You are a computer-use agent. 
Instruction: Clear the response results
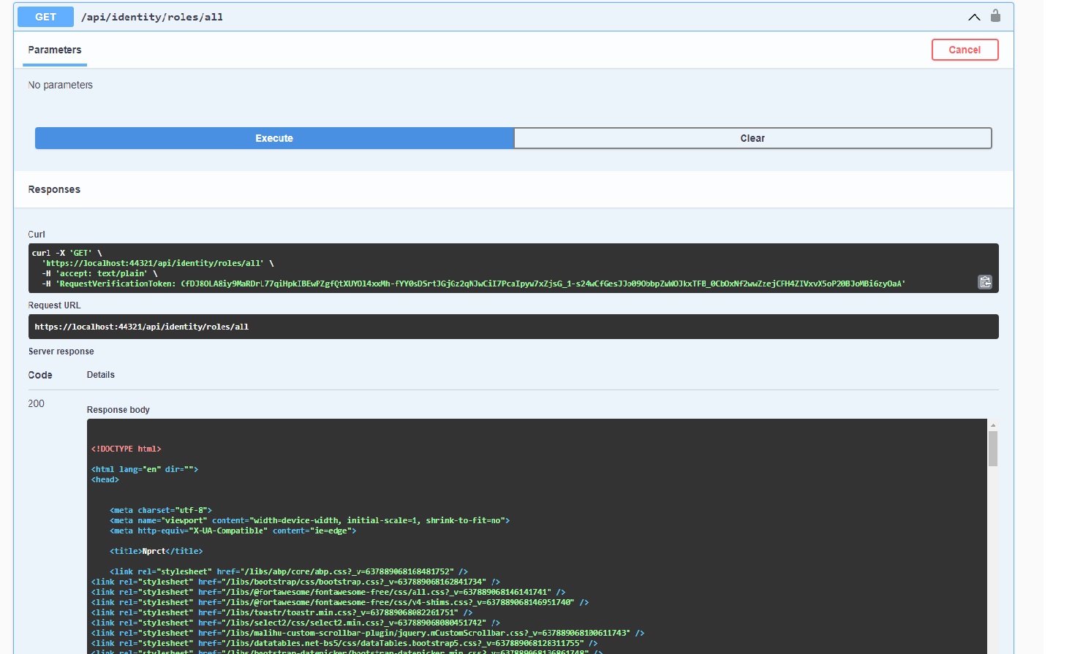(752, 138)
